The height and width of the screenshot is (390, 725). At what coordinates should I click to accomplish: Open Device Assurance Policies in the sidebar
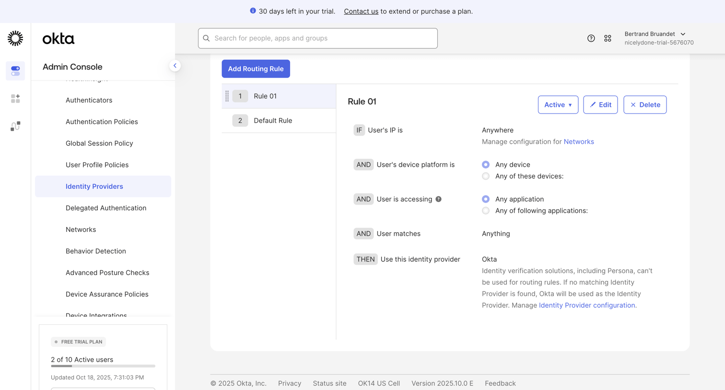point(103,294)
